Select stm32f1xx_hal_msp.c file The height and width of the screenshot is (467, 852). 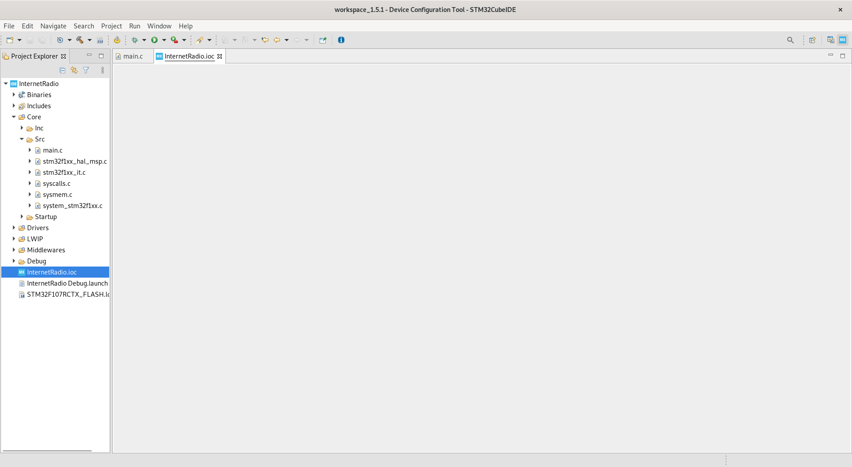(x=75, y=161)
